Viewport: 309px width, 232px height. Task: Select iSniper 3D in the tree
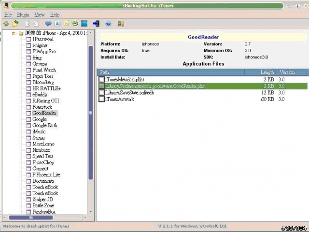[42, 200]
